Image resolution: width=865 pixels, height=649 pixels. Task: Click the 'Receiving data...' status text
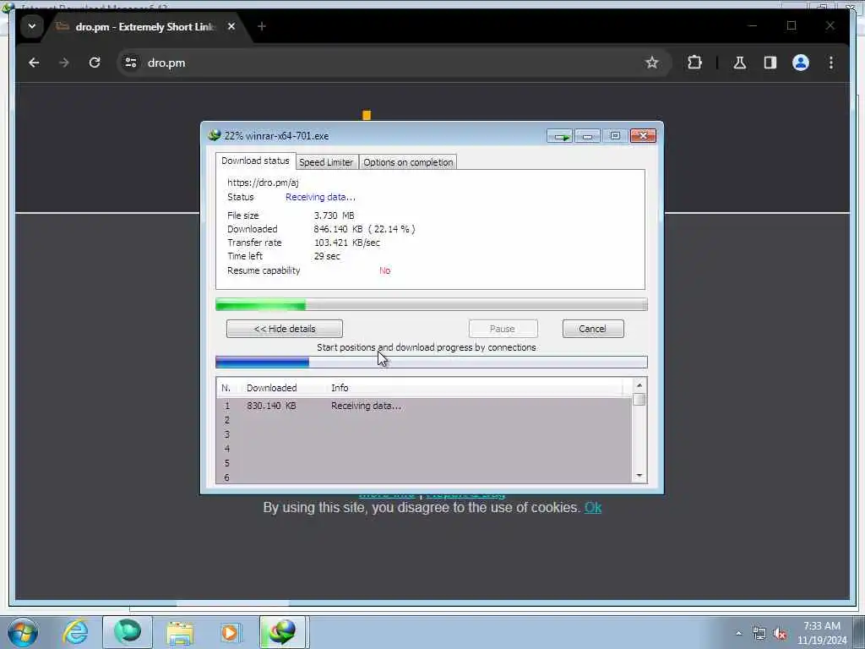tap(320, 197)
